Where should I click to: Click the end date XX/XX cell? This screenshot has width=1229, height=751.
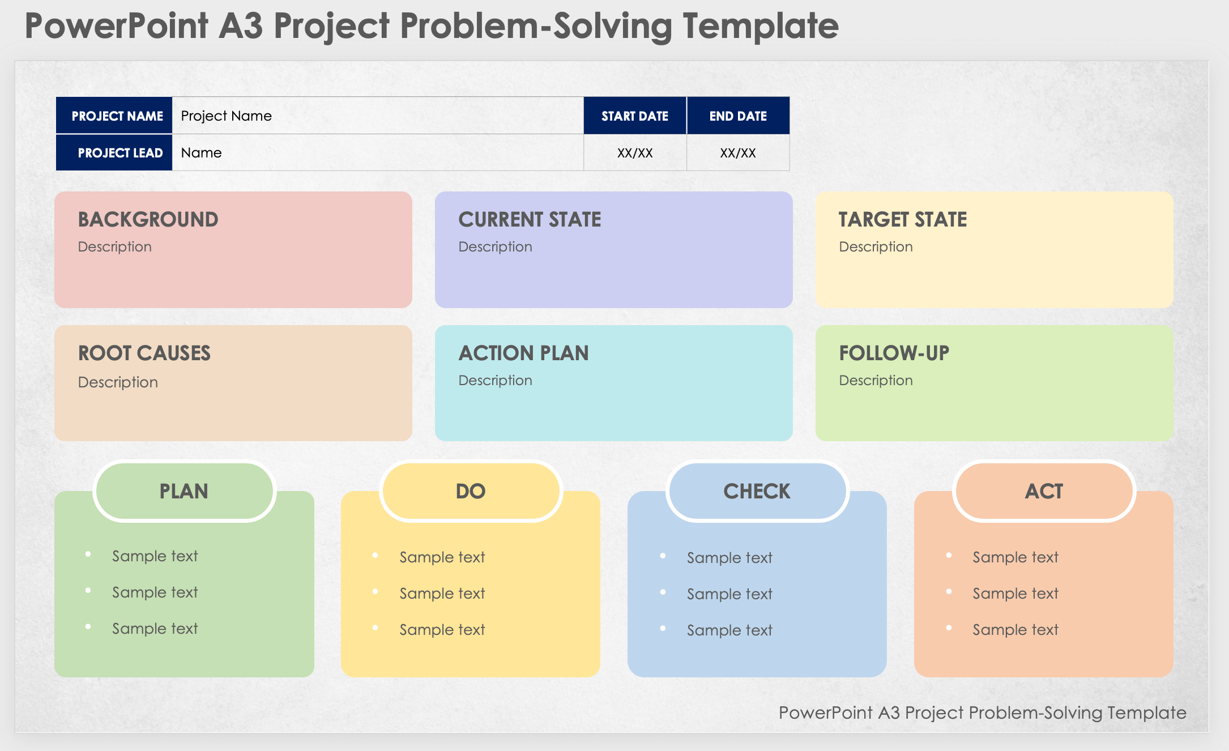coord(738,153)
